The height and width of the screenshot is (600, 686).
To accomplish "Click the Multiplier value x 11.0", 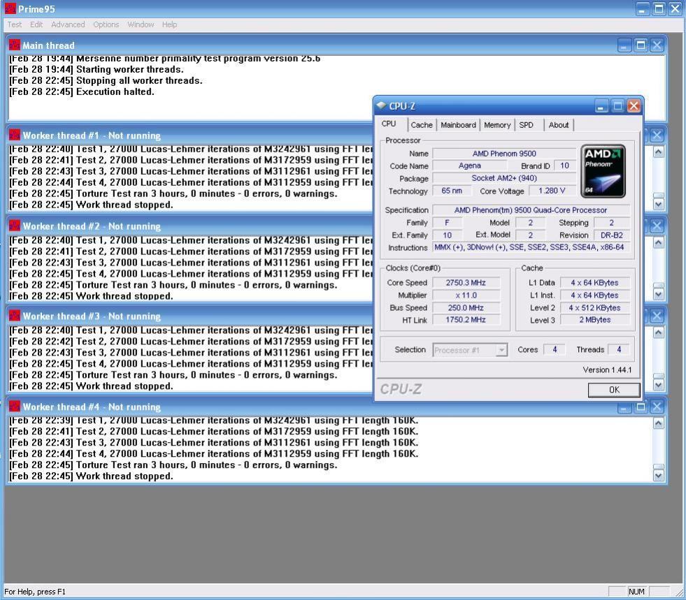I will tap(466, 295).
